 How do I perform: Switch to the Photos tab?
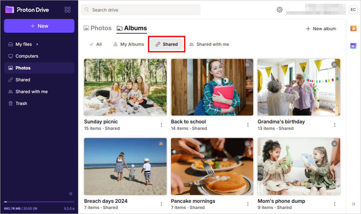coord(97,28)
